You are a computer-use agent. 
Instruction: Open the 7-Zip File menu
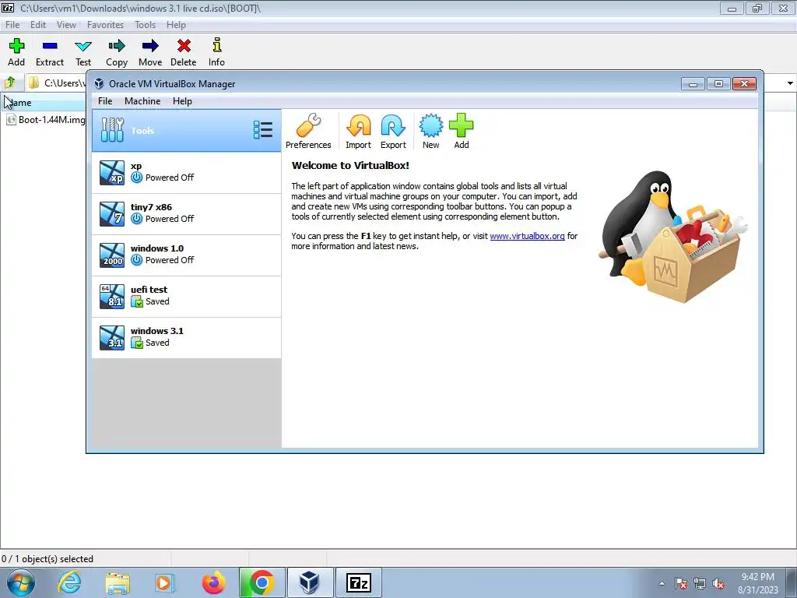pyautogui.click(x=12, y=24)
